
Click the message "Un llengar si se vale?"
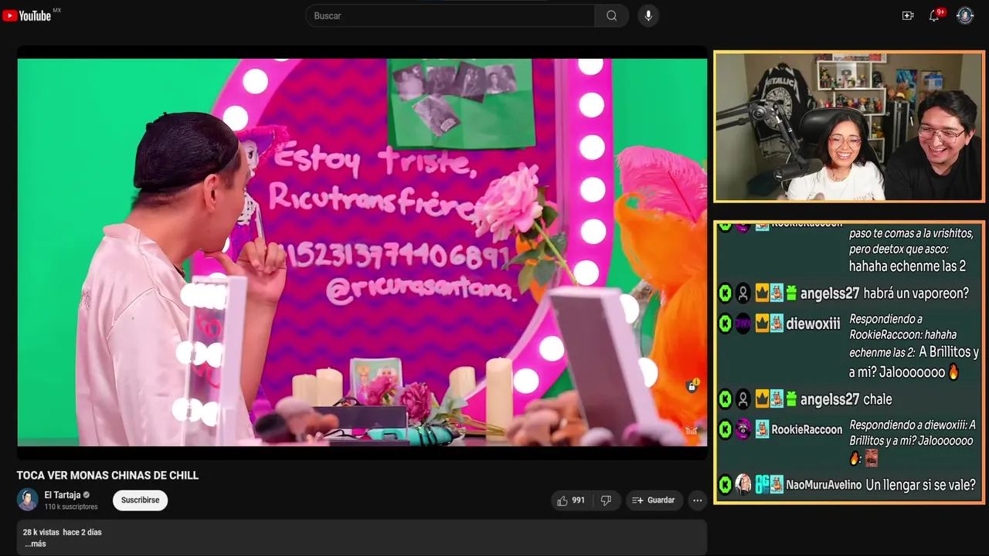pos(921,485)
